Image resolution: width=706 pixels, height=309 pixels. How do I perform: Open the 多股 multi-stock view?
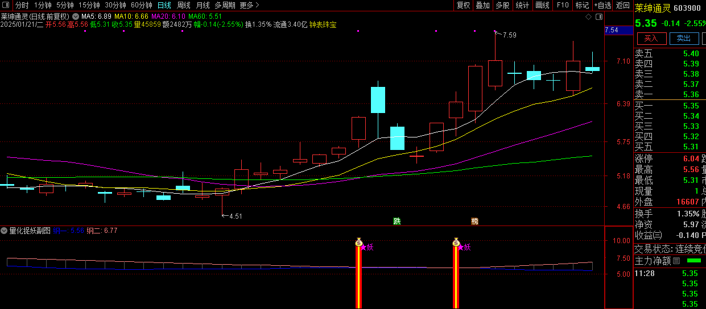pyautogui.click(x=502, y=5)
